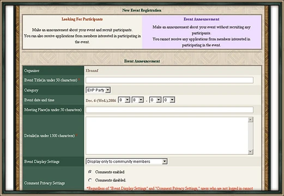Open the first event time dropdown
Viewport: 284px width, 196px height.
pos(124,100)
